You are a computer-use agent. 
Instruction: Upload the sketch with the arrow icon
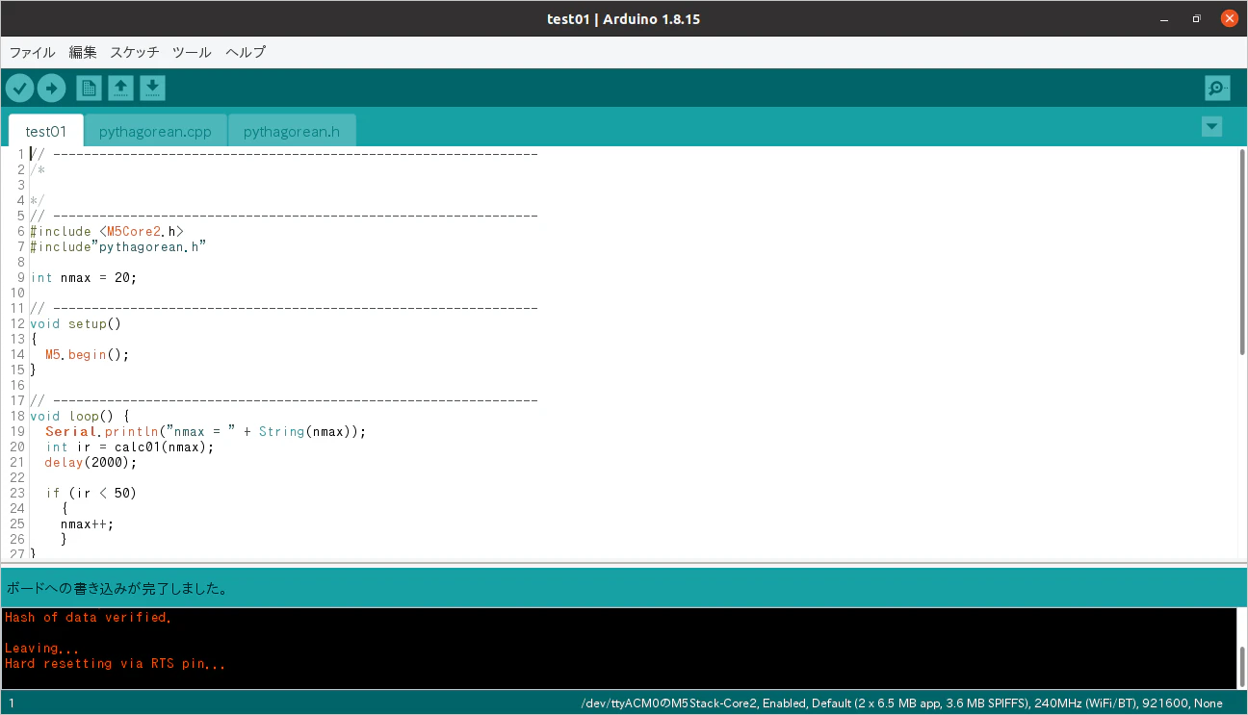click(51, 89)
